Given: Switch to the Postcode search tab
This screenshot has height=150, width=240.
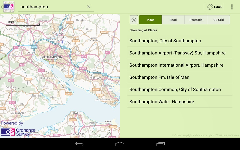Looking at the screenshot, I should pos(196,20).
